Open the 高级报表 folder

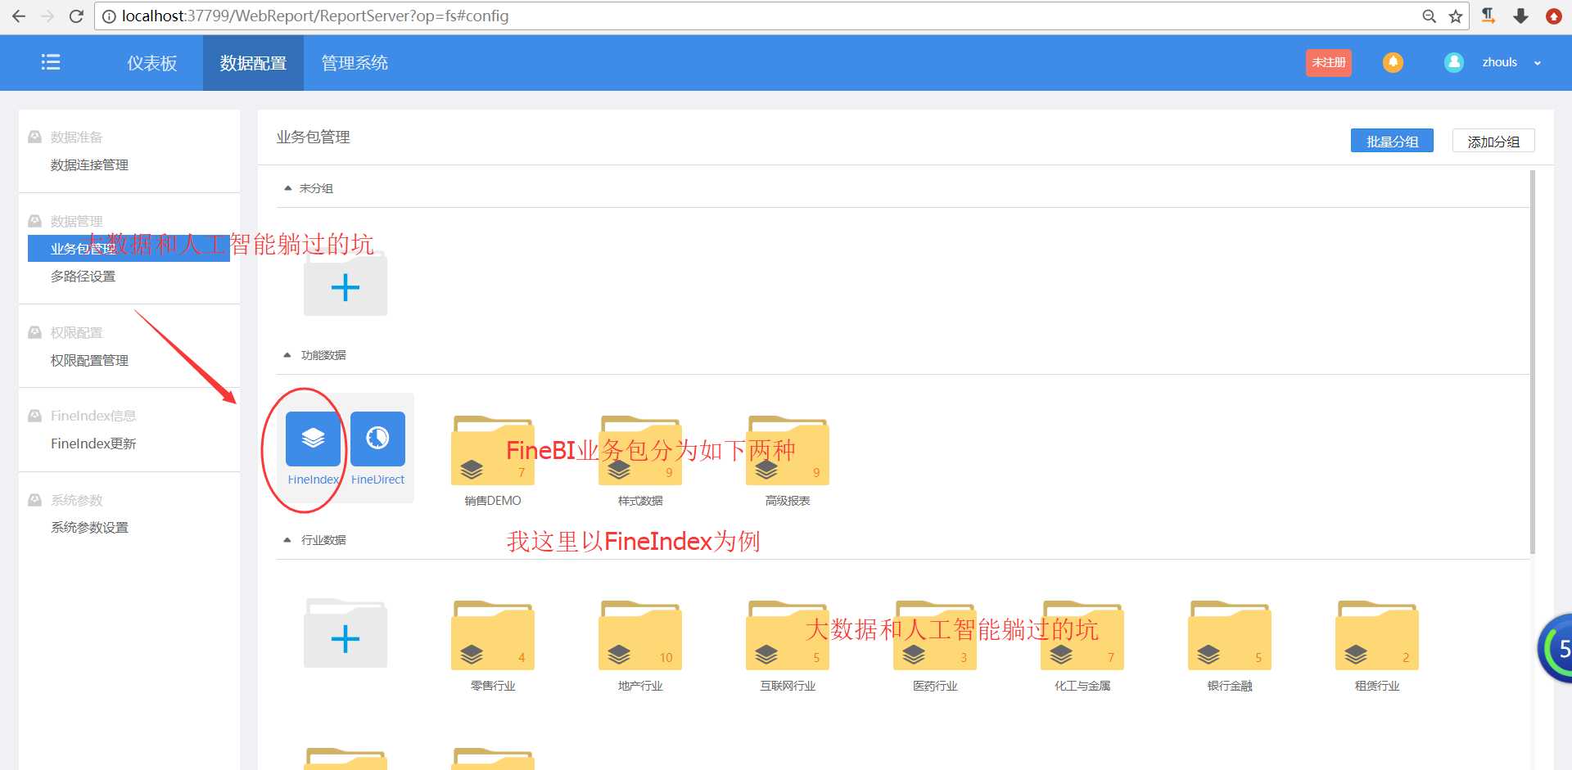coord(788,450)
